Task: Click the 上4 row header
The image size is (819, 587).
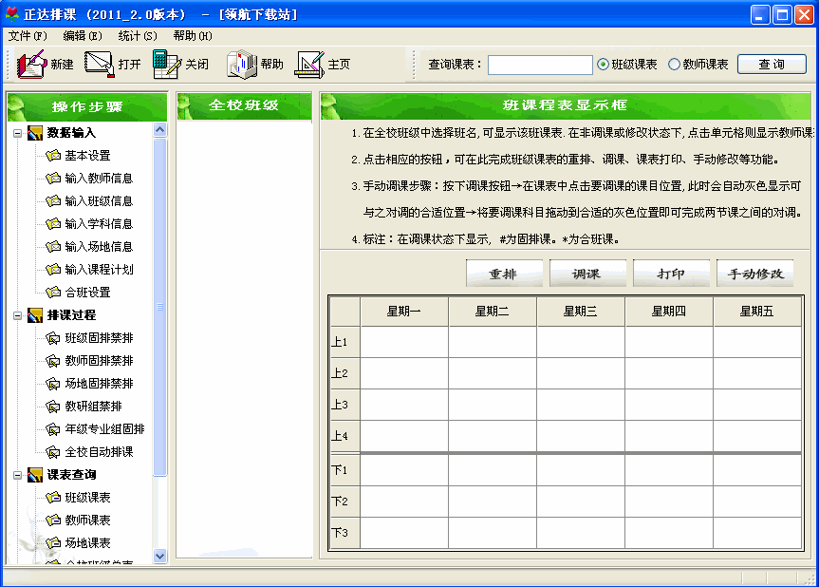Action: pos(345,437)
